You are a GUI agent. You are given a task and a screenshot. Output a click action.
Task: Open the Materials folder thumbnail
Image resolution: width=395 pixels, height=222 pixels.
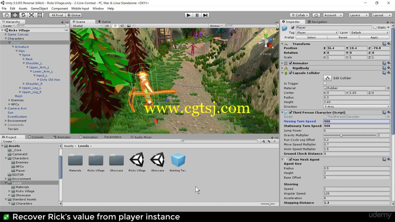tap(75, 160)
